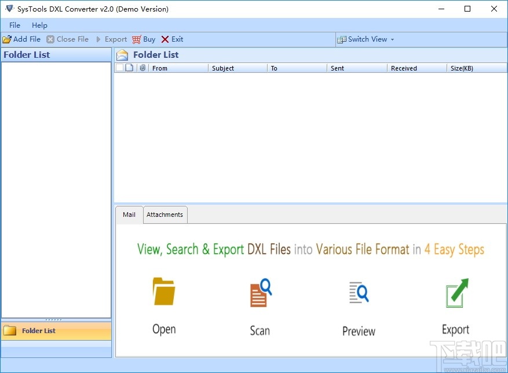Sort by the To column
This screenshot has height=373, width=508.
pyautogui.click(x=297, y=68)
